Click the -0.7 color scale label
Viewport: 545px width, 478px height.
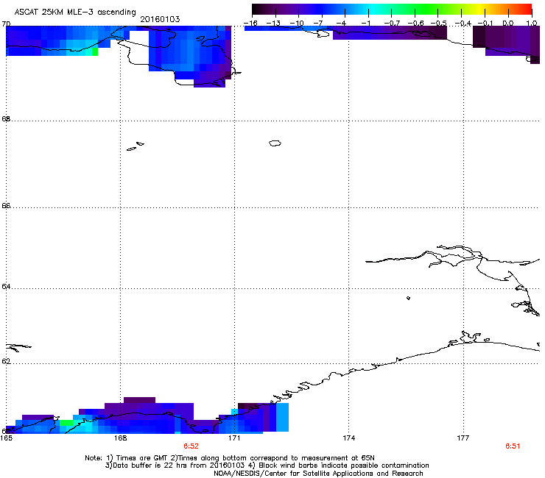pyautogui.click(x=392, y=24)
